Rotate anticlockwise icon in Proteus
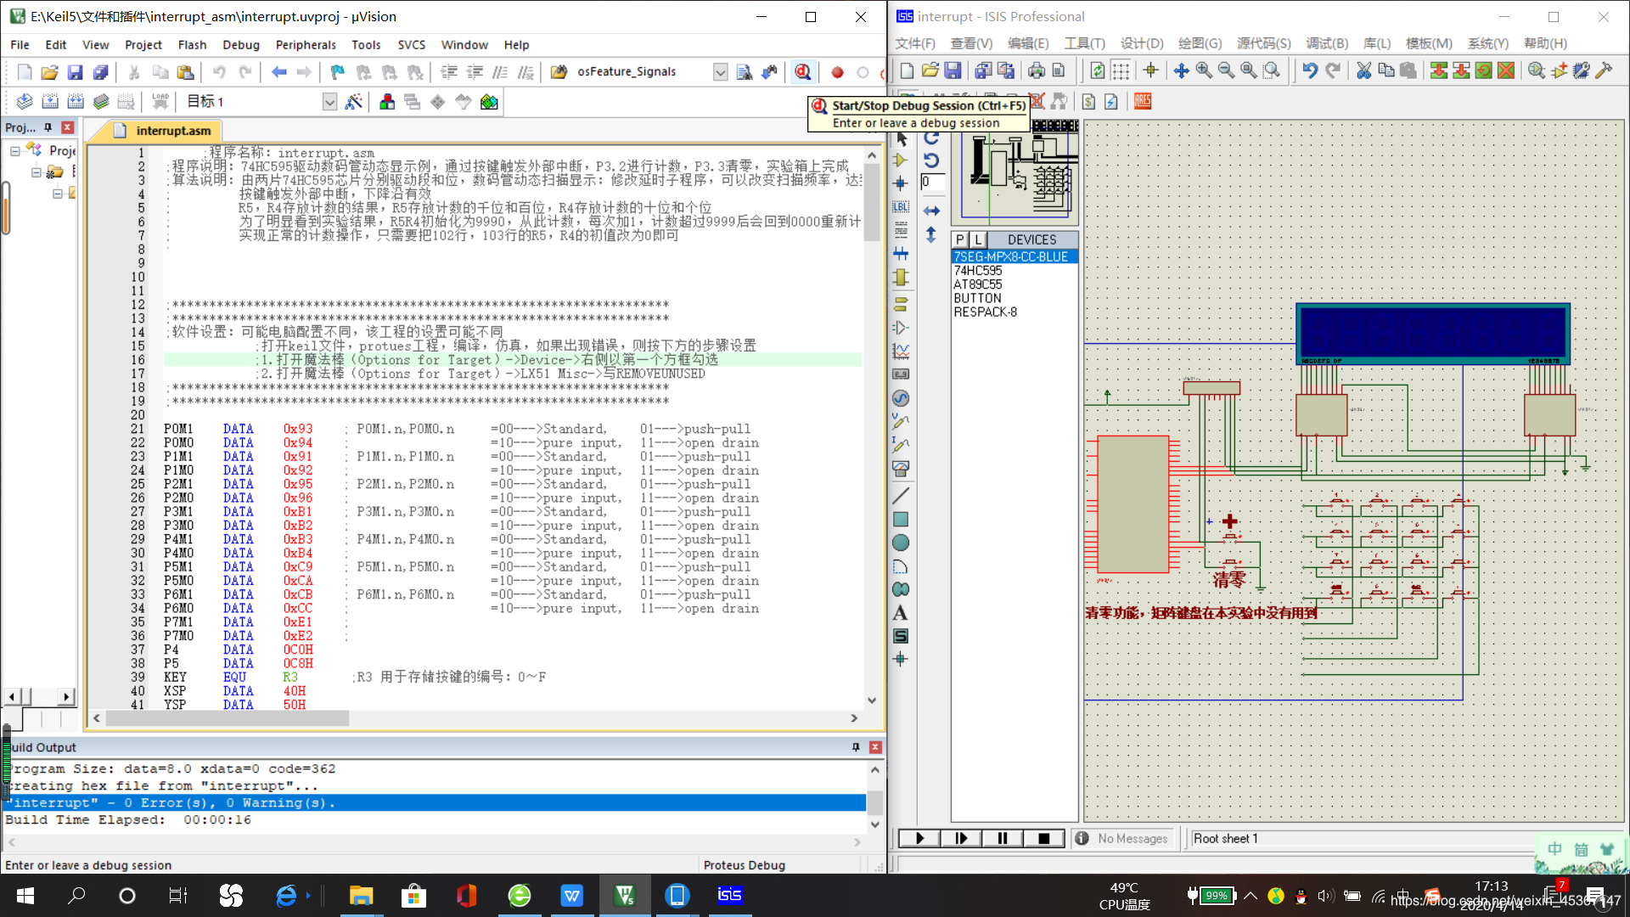The width and height of the screenshot is (1630, 917). click(x=931, y=160)
